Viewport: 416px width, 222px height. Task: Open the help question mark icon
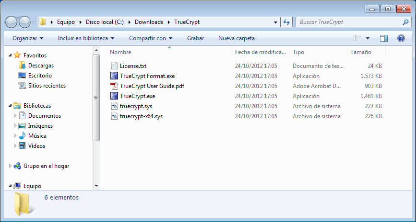point(401,38)
